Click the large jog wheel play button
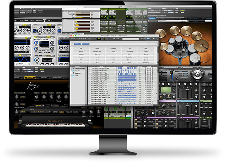 pos(197,74)
